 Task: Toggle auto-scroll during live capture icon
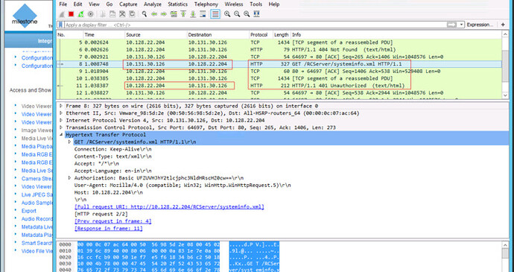[x=203, y=14]
